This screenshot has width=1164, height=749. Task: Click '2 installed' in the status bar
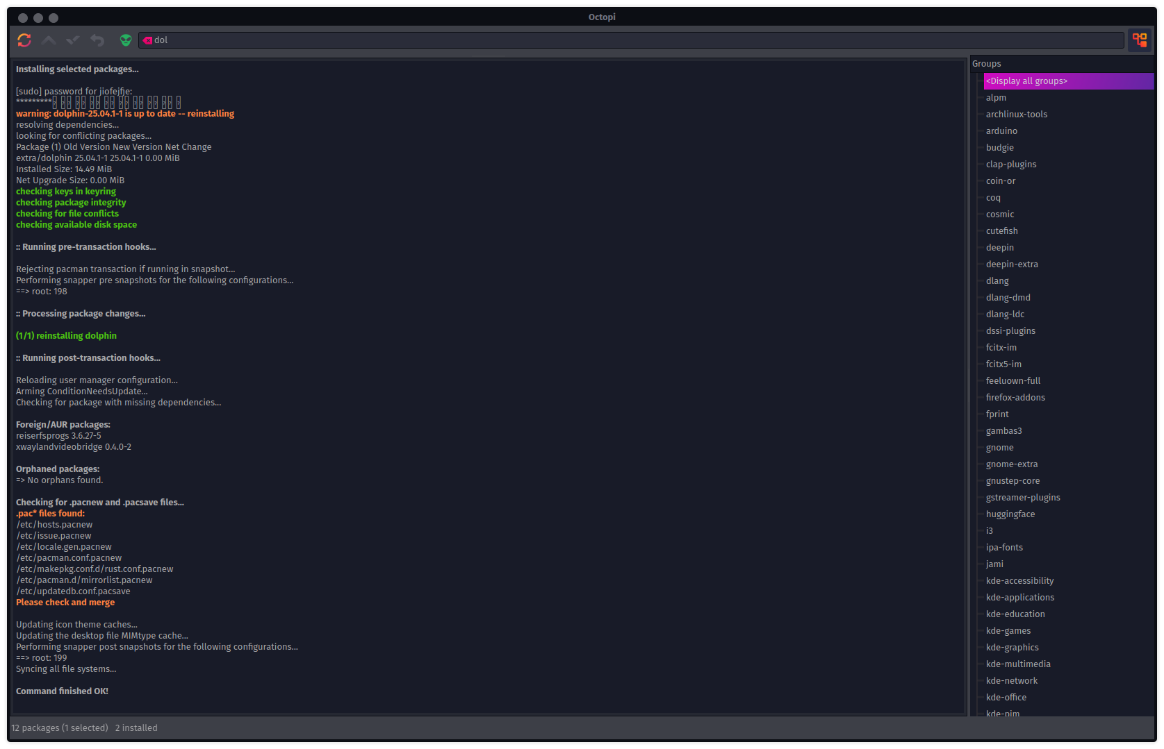(x=136, y=728)
